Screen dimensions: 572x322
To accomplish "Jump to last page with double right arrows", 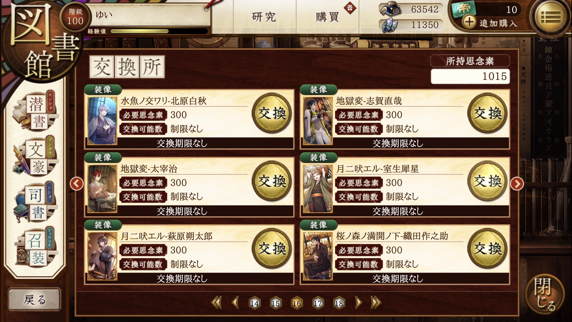I will (376, 302).
